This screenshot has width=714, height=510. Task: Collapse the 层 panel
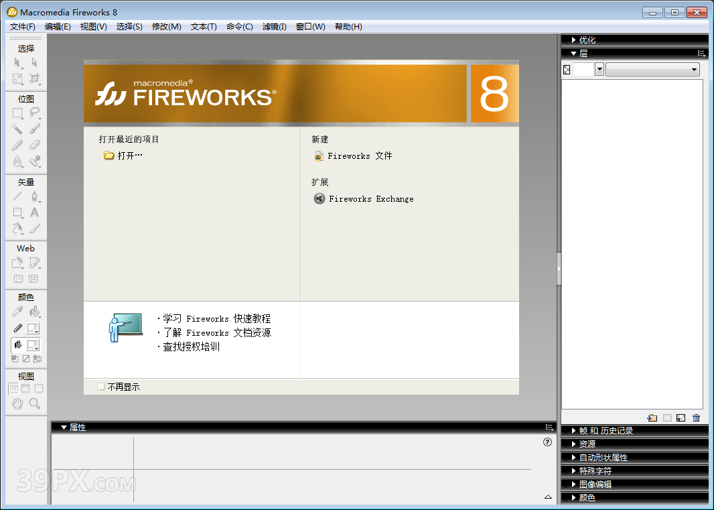coord(574,54)
